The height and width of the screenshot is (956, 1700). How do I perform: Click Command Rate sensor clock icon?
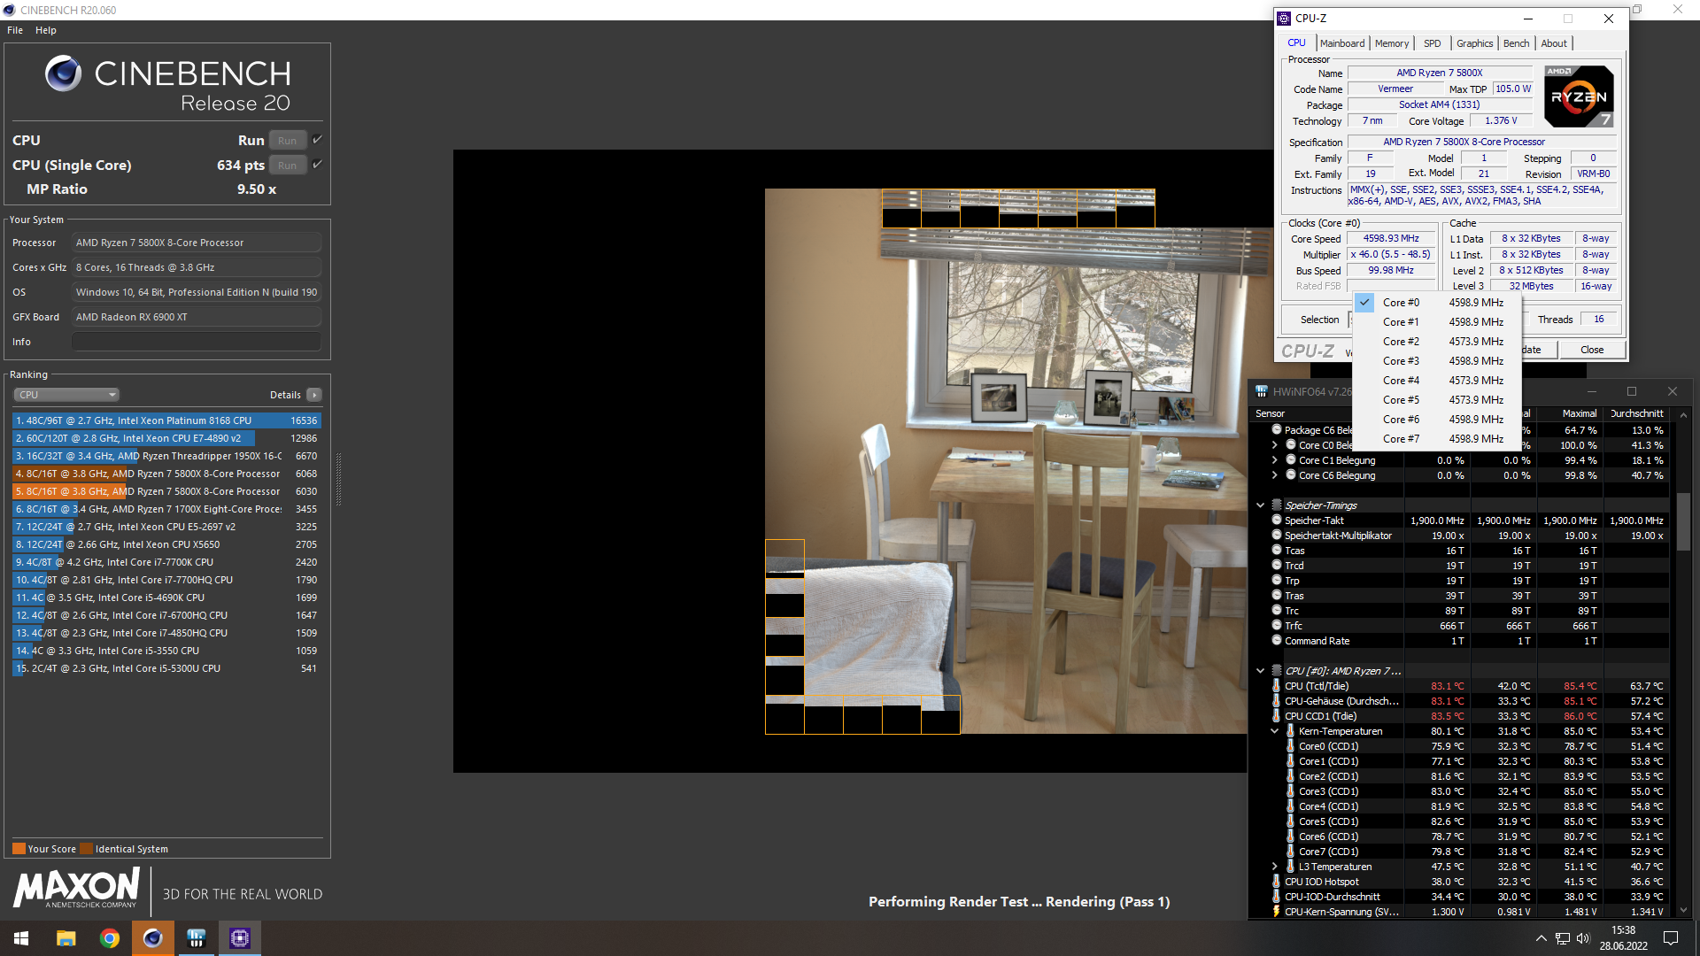point(1277,641)
